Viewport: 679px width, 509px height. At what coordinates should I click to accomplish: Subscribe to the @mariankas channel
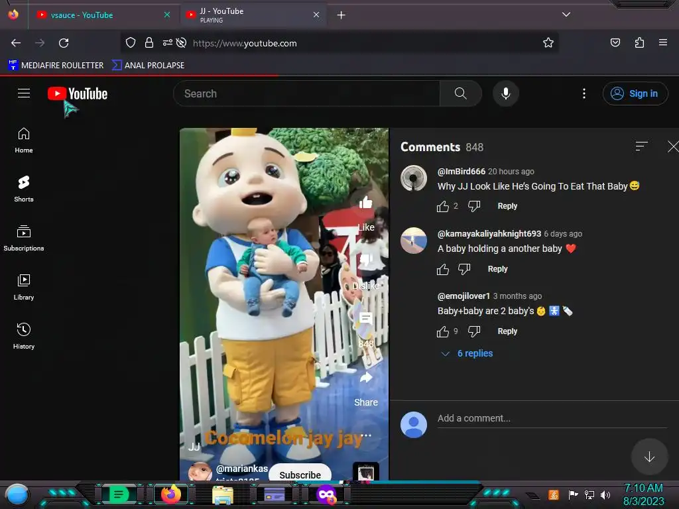(300, 475)
